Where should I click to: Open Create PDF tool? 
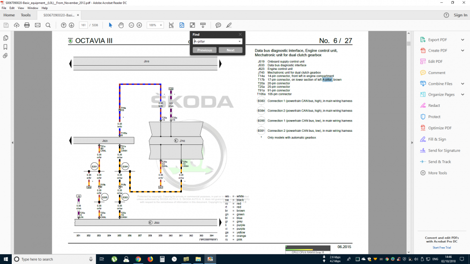438,51
